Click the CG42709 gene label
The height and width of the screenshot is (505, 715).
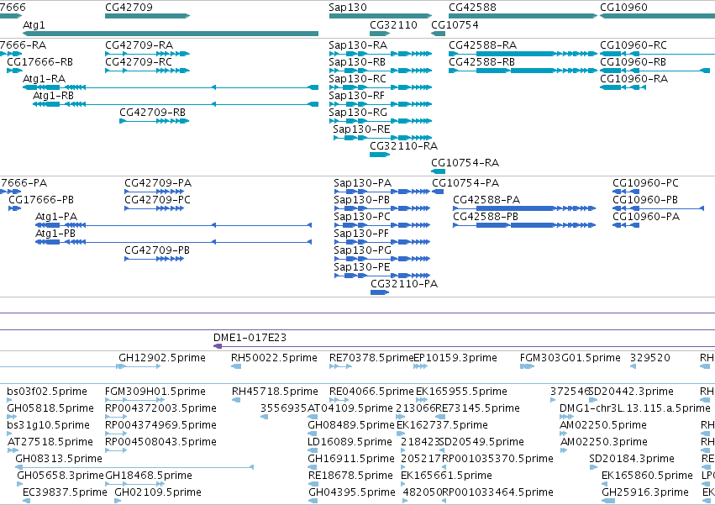(129, 8)
